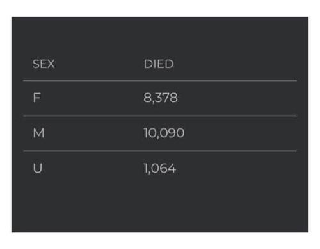320x249 pixels.
Task: Select the M cell in SEX column
Action: (39, 133)
